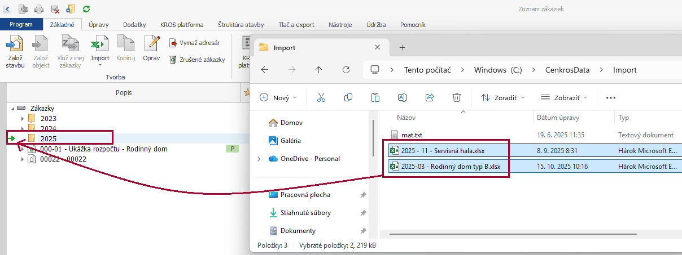Open Zrušené zákazky list
The image size is (682, 255).
pos(197,59)
